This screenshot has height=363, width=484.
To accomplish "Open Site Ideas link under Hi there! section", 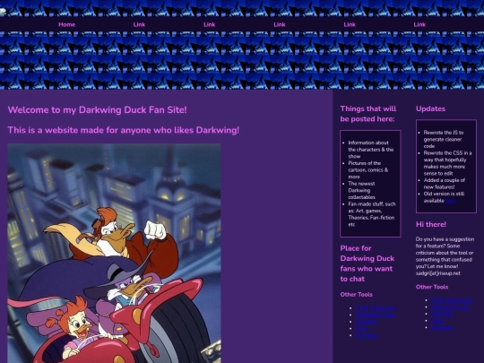I will 442,327.
